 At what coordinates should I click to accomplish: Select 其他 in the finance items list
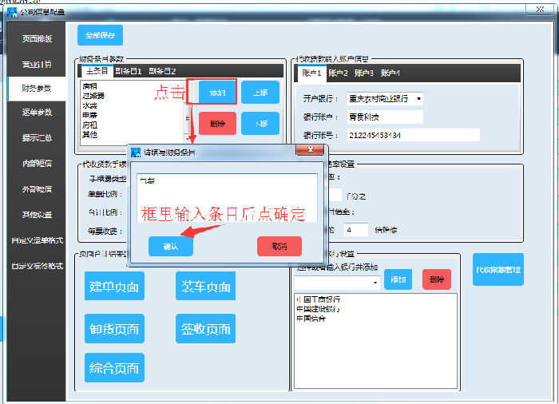90,135
